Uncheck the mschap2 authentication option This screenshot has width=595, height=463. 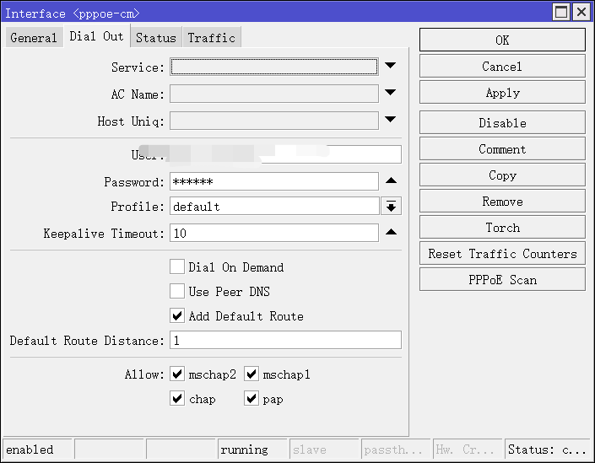[x=177, y=374]
